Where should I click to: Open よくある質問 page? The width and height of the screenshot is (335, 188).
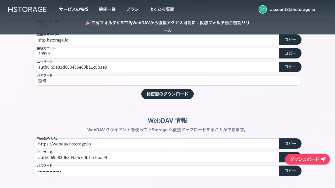pos(162,9)
